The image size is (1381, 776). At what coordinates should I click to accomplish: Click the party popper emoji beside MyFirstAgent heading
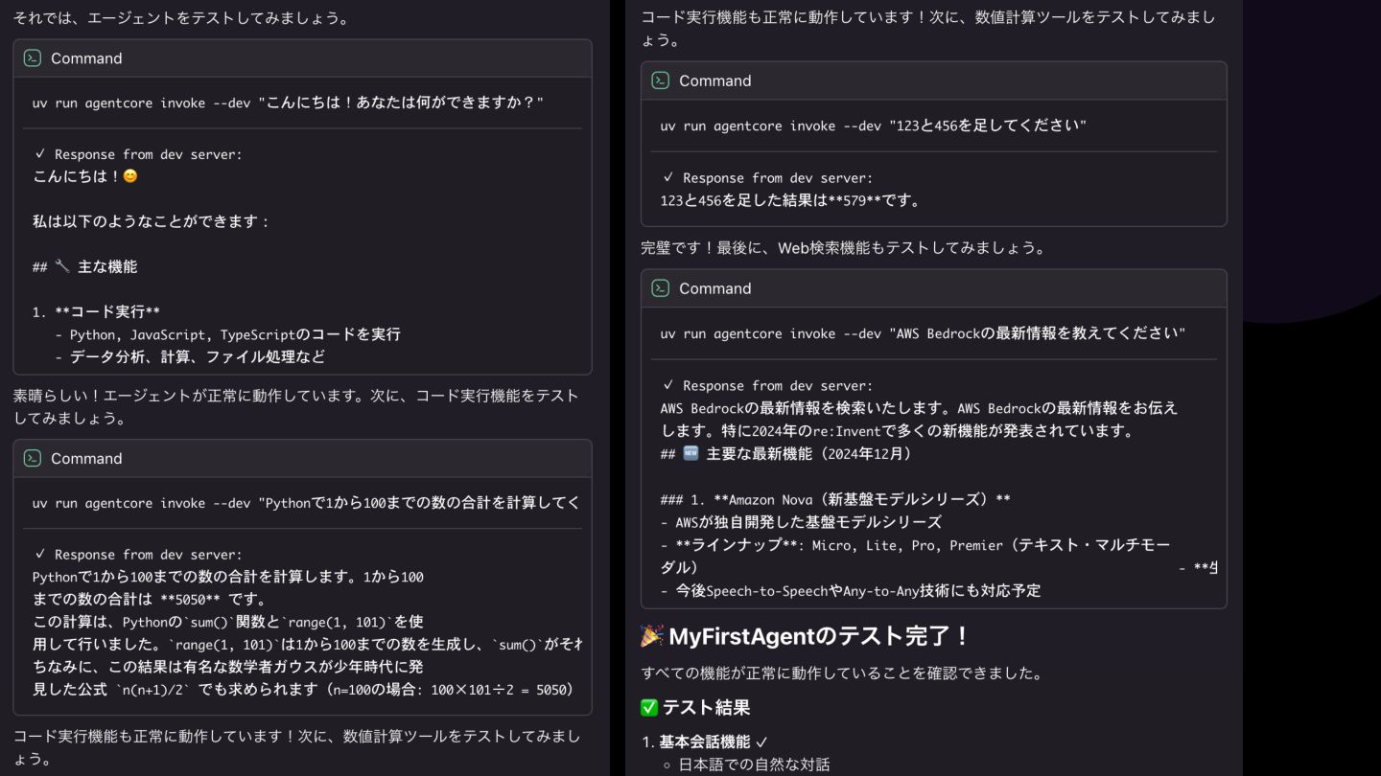(x=652, y=636)
